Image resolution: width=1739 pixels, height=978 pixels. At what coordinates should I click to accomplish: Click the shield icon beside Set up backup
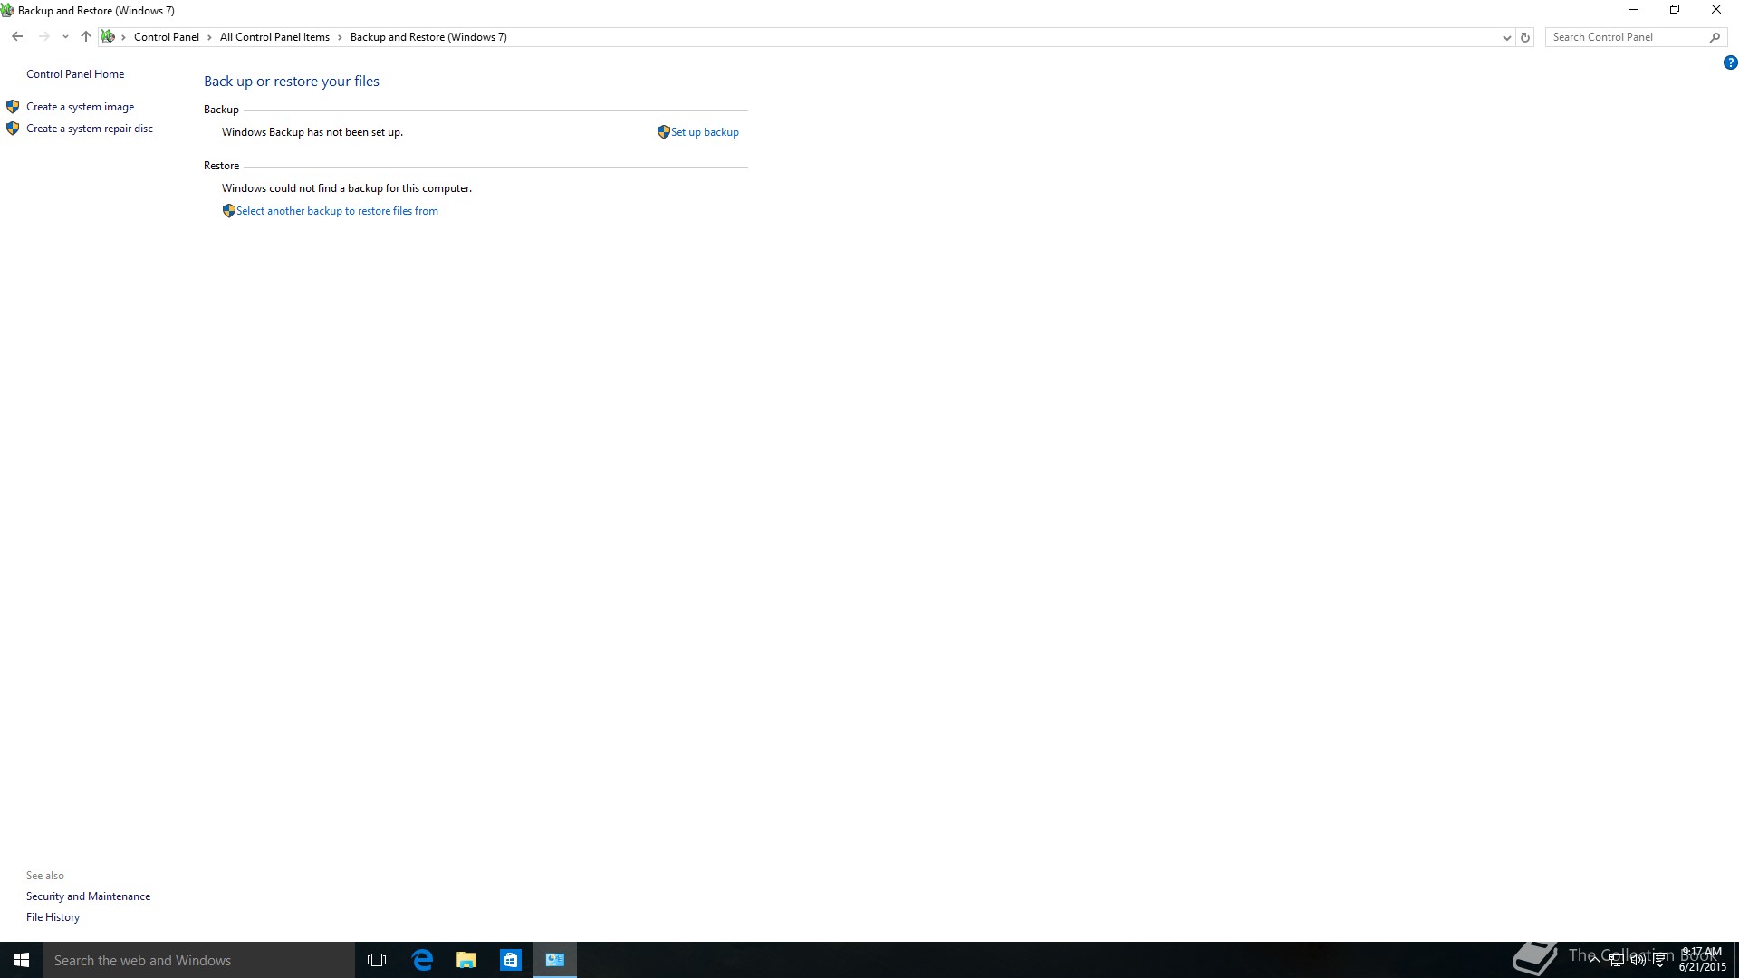[664, 132]
